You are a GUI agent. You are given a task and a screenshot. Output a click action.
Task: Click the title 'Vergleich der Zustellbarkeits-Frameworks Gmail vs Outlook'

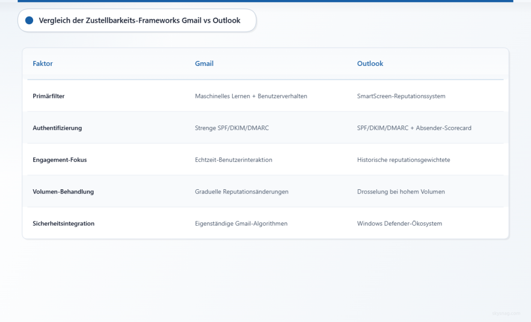[139, 20]
